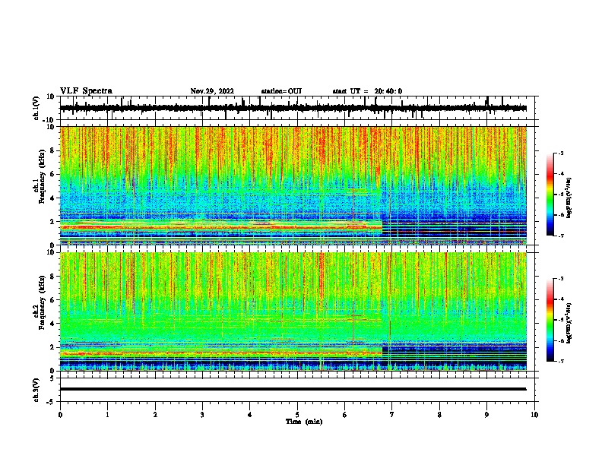Click the '1' tick on time axis

coord(107,415)
